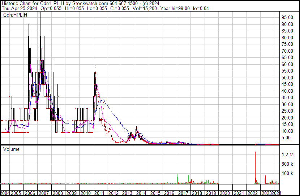Click the 2014 price bump peak

(136, 129)
